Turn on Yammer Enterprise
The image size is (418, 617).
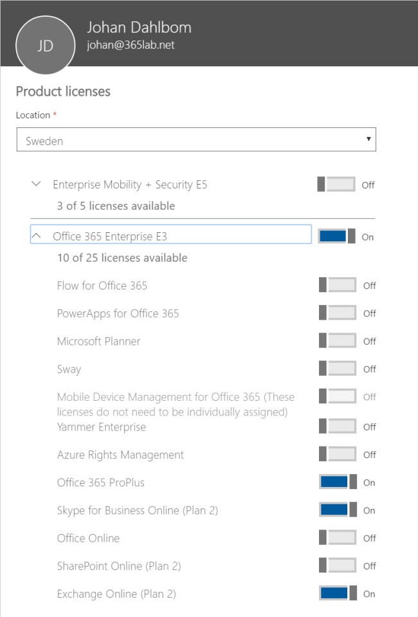(338, 426)
